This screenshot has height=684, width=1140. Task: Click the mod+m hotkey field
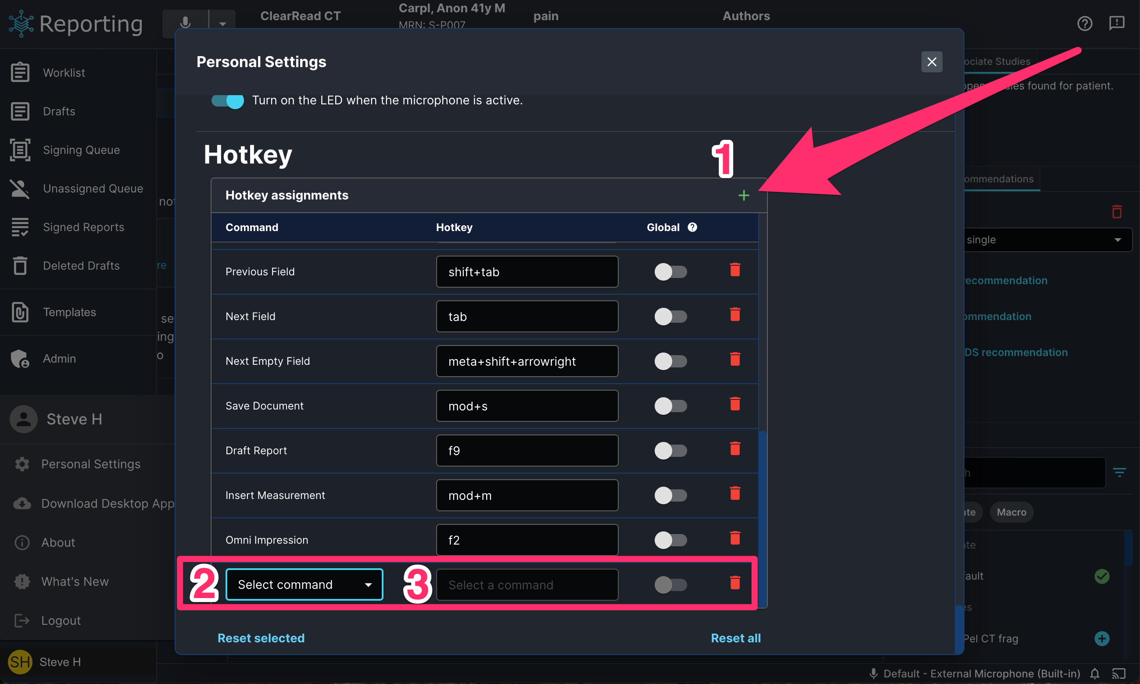pos(527,495)
